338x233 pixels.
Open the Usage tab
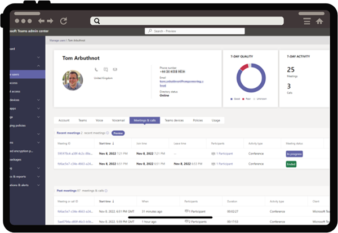point(216,120)
